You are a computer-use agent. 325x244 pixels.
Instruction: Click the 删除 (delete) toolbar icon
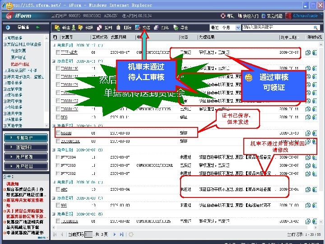118,28
